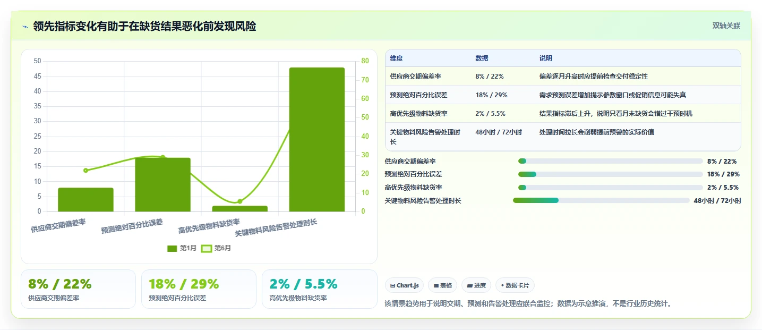Viewport: 762px width, 330px height.
Task: Click the footnote about 数据为示意推演
Action: click(x=528, y=304)
